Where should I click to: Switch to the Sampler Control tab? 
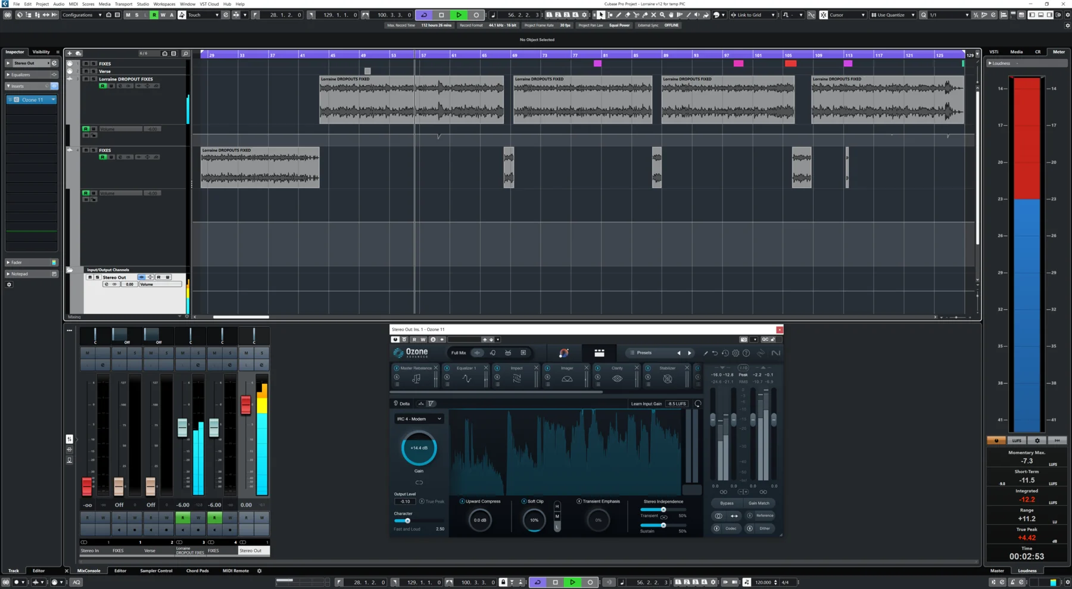(x=156, y=571)
